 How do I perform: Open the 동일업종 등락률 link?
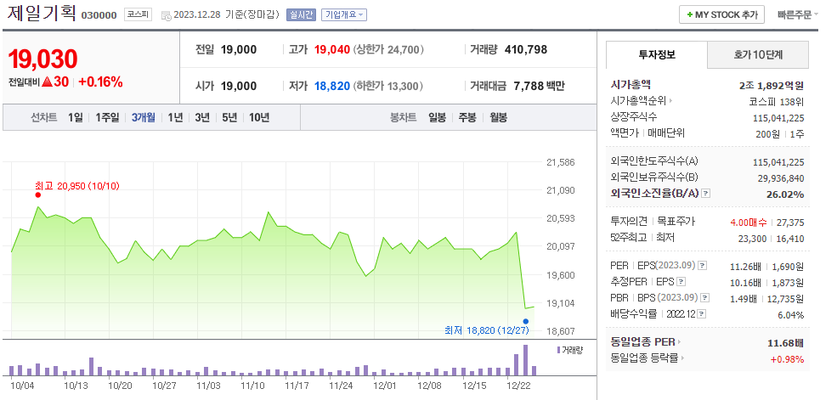point(644,358)
